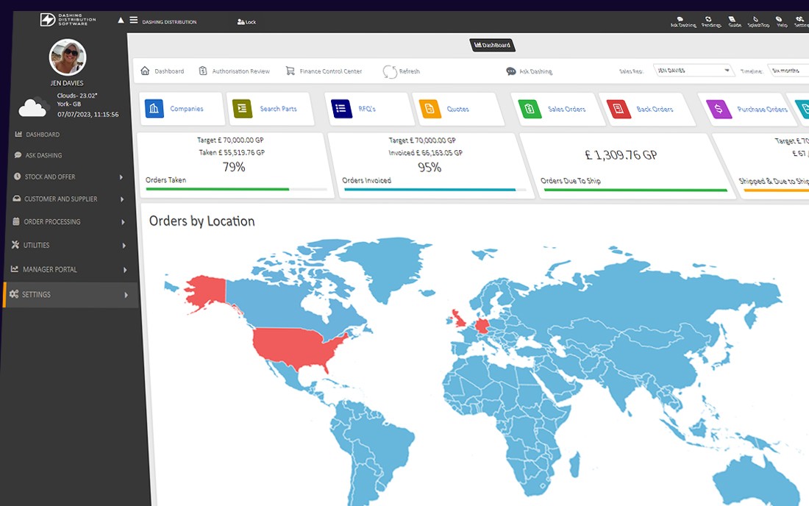
Task: Expand Stock and Offer sidebar menu
Action: (x=69, y=177)
